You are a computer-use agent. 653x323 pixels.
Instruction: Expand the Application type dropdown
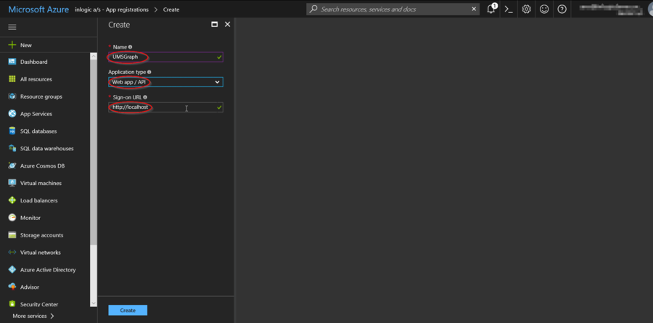click(x=165, y=82)
